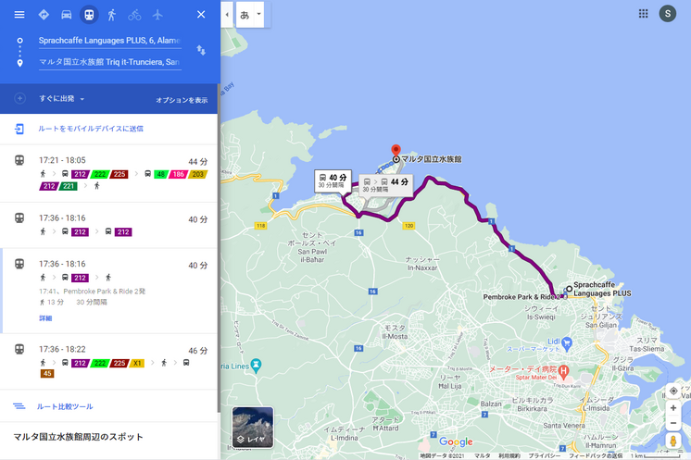Choose cycling travel mode icon

coord(134,15)
